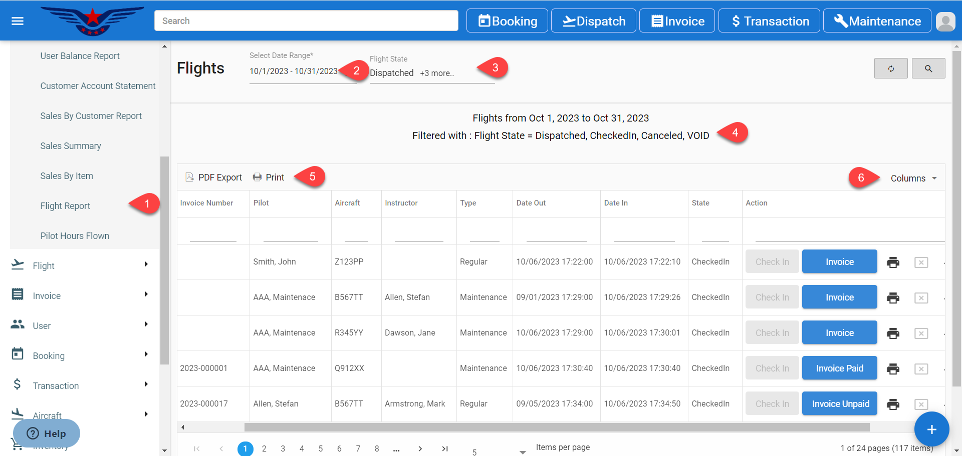The image size is (962, 456).
Task: Click the refresh icon button
Action: [890, 68]
